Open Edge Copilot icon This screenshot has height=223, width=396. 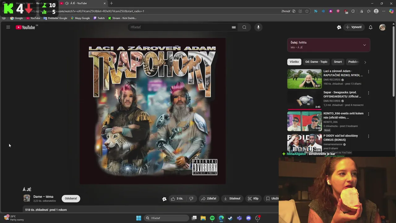coord(391,11)
